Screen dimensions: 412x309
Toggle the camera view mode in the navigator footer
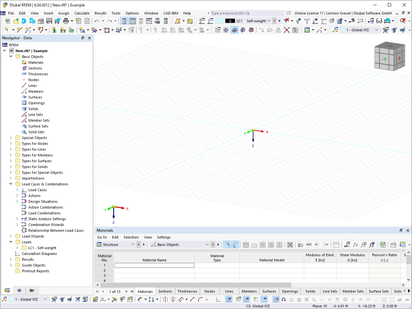tap(32, 290)
